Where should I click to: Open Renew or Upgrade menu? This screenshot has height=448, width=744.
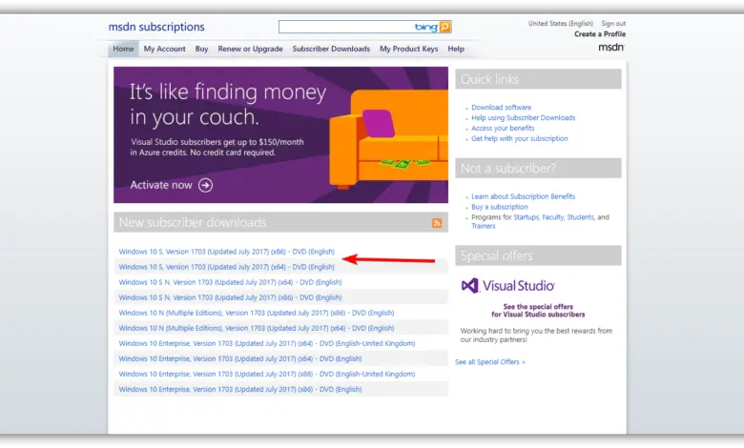pos(250,49)
